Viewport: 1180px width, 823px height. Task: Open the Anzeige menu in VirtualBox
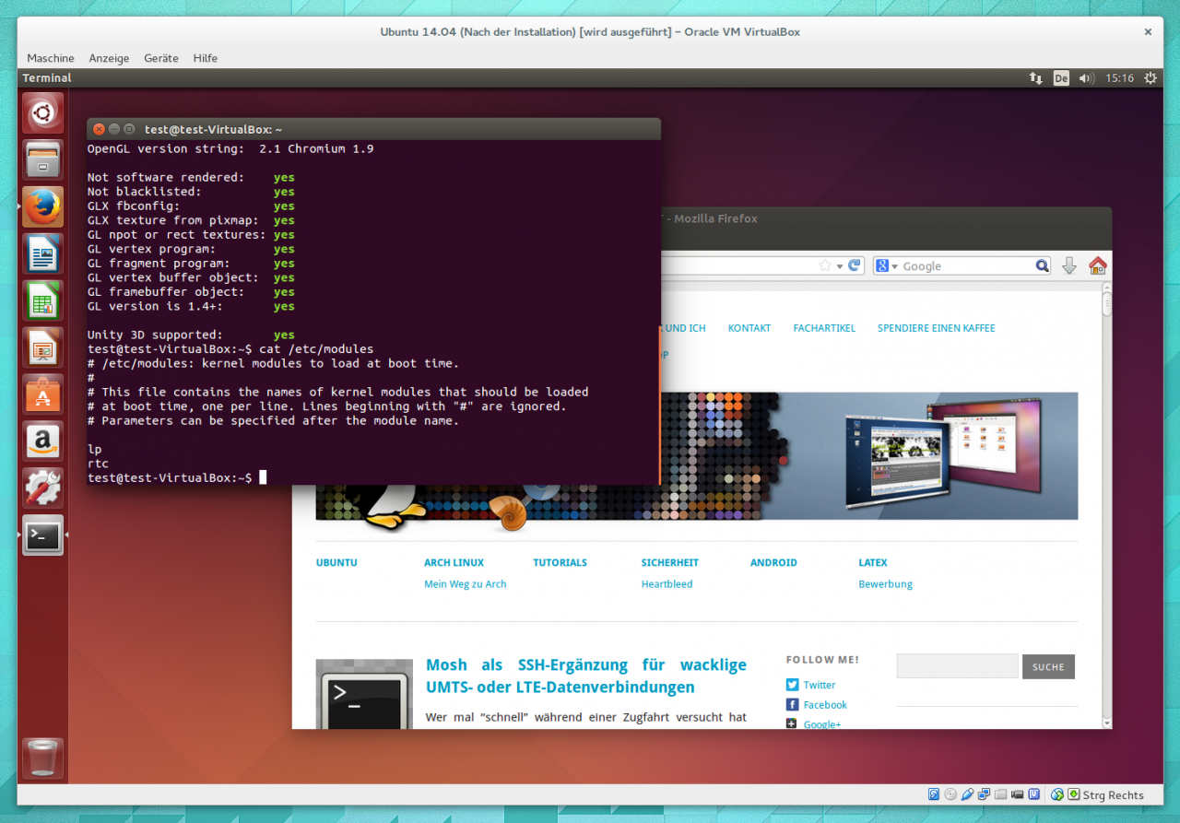click(x=109, y=58)
